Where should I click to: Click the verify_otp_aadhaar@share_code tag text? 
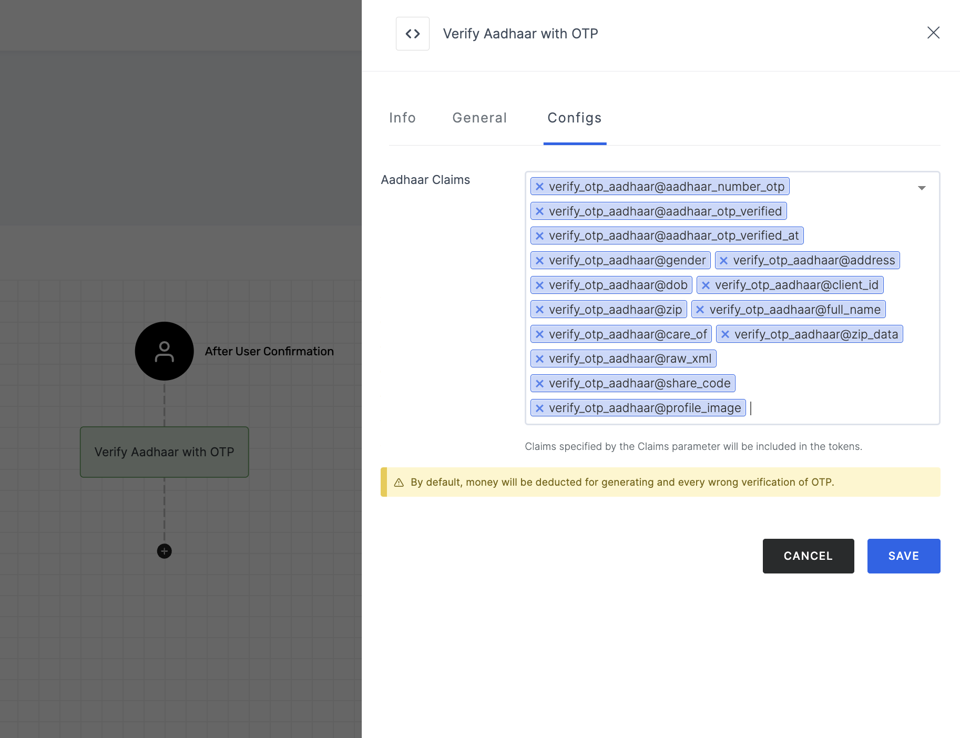tap(640, 383)
